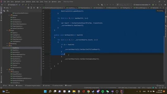The image size is (167, 94).
Task: Open explorer panel gear options
Action: tap(38, 8)
